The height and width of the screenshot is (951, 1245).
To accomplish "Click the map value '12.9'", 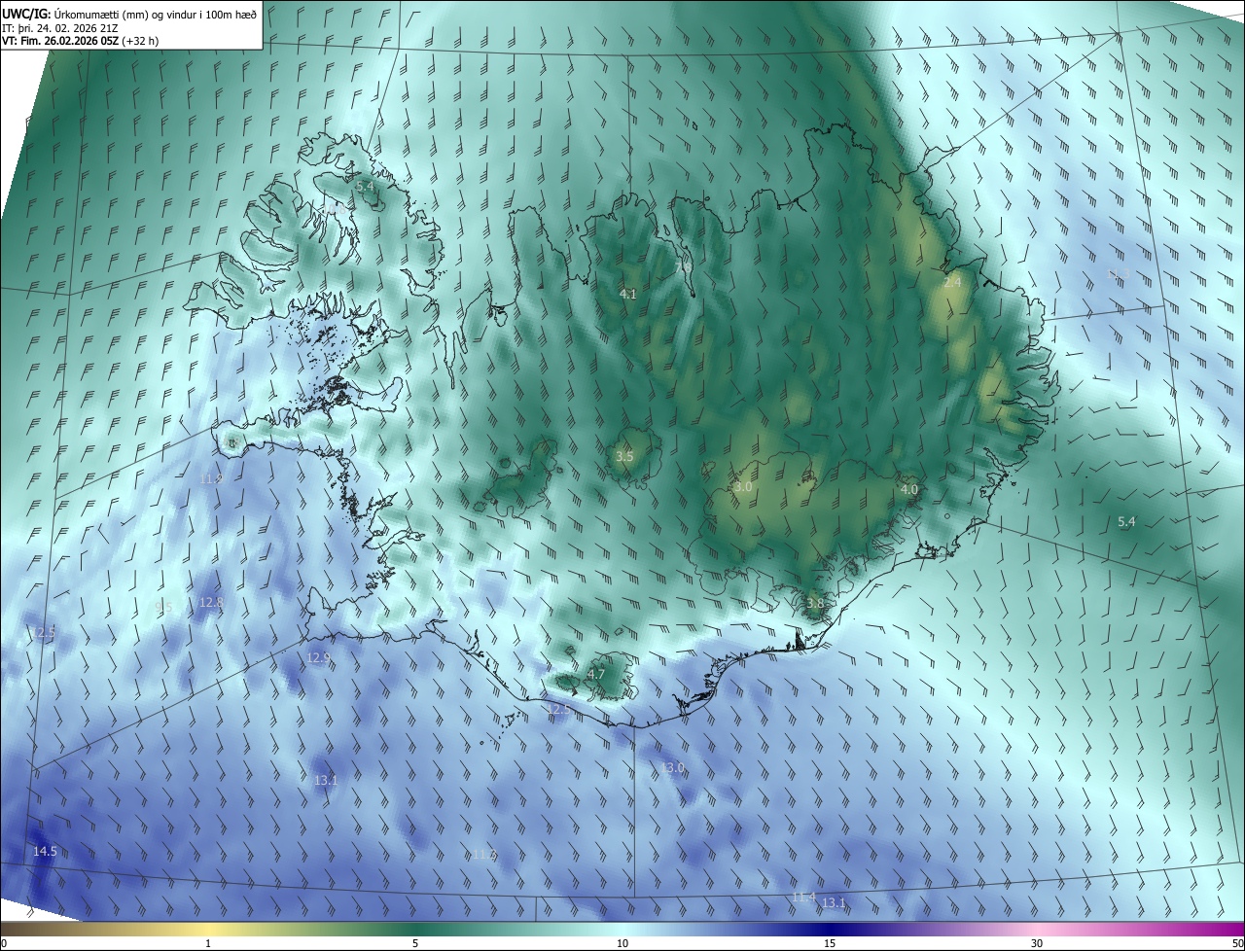I will (318, 657).
